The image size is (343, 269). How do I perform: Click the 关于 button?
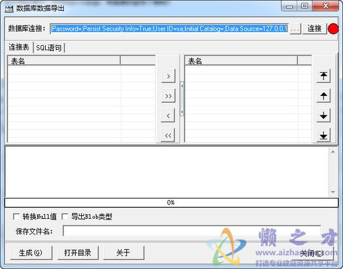point(123,253)
